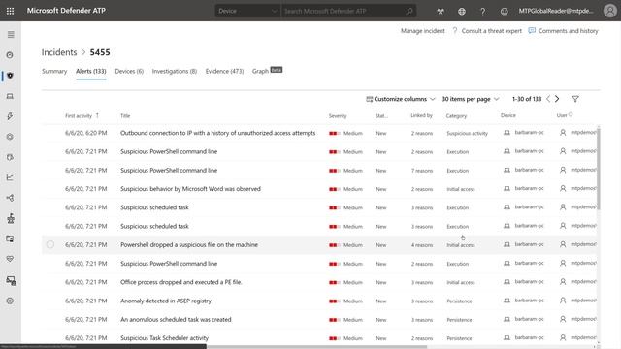Open Suspicious Task Scheduler activity alert
The height and width of the screenshot is (349, 621).
tap(164, 338)
